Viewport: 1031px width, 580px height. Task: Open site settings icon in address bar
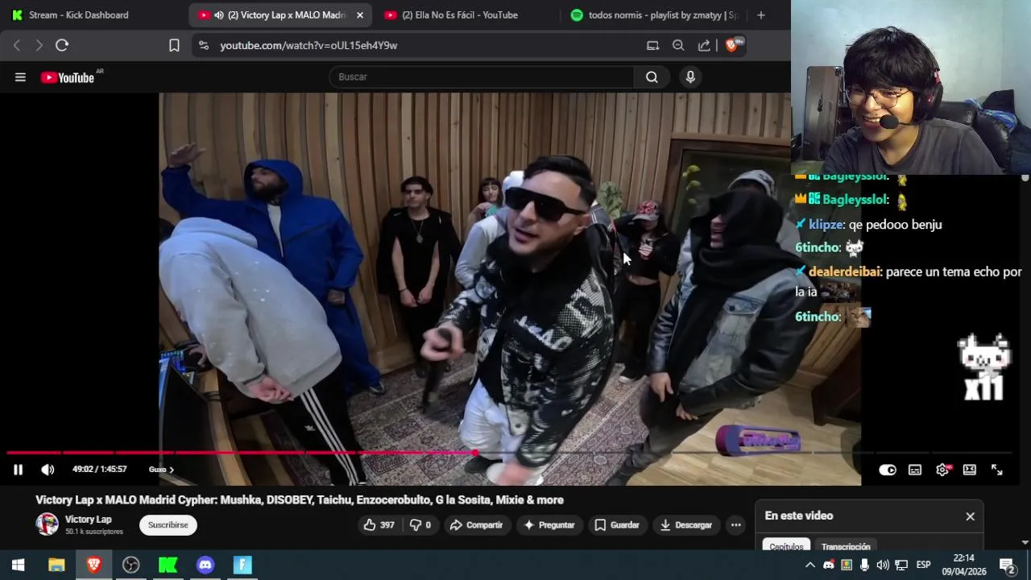203,46
